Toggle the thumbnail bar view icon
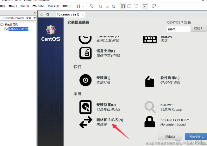This screenshot has height=146, width=207. click(129, 6)
